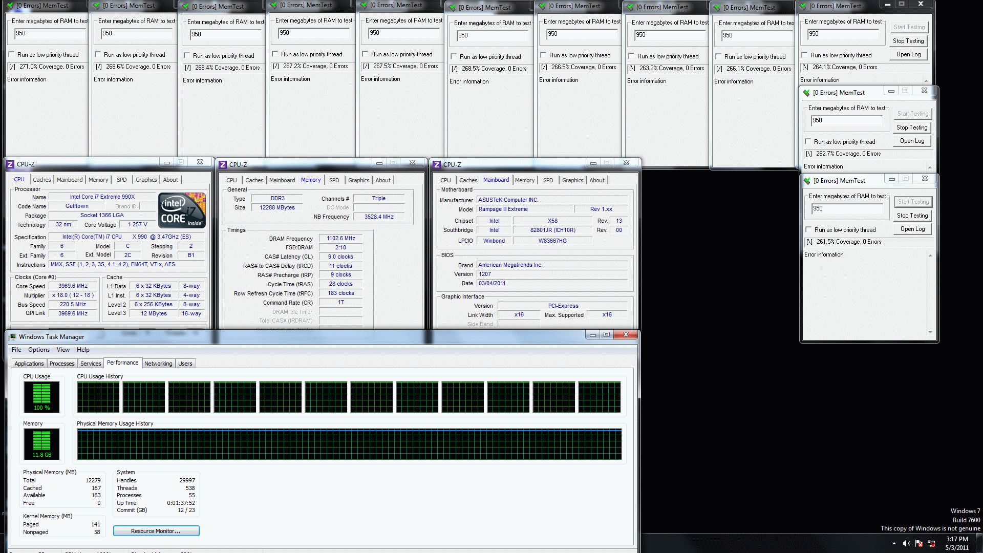Enable low priority thread in the 268.4% Coverage MemTest
The height and width of the screenshot is (553, 983).
(187, 56)
